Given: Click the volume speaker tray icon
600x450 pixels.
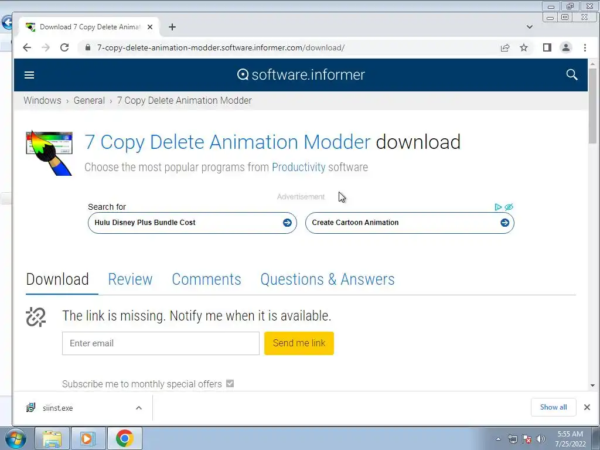Looking at the screenshot, I should [541, 439].
